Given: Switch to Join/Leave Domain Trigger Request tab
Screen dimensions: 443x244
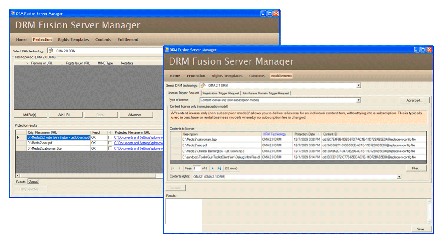Looking at the screenshot, I should click(x=266, y=93).
